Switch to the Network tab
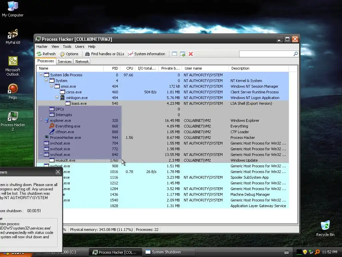This screenshot has width=342, height=257. (82, 62)
